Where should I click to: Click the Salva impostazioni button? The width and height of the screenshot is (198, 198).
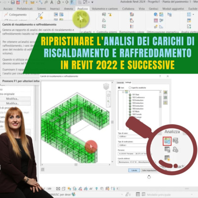coord(149,170)
